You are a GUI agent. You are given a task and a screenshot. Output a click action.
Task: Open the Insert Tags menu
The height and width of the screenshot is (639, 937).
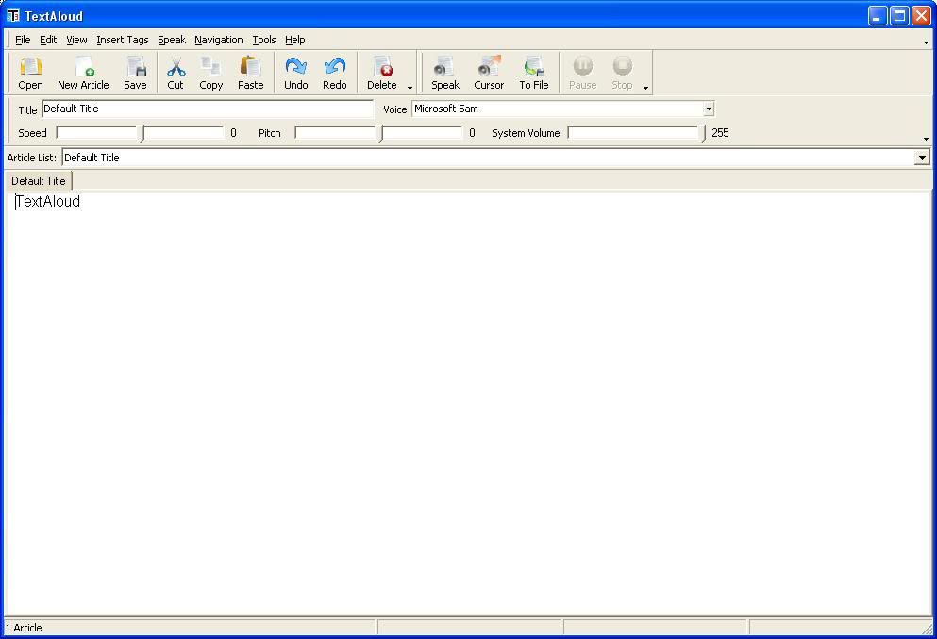123,40
